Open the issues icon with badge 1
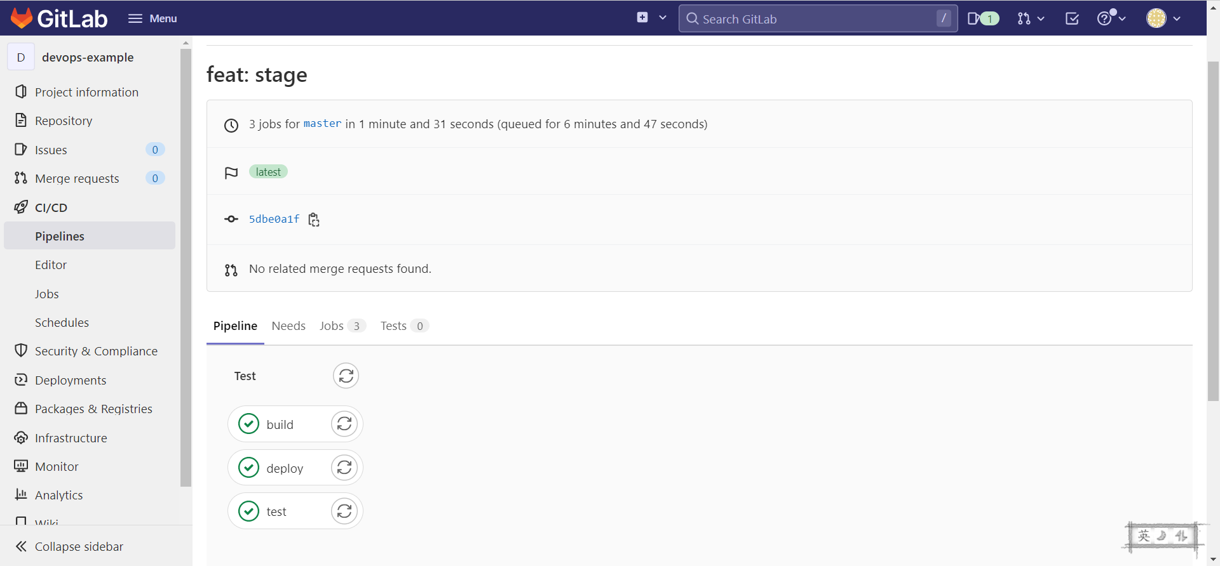The image size is (1220, 566). tap(983, 18)
